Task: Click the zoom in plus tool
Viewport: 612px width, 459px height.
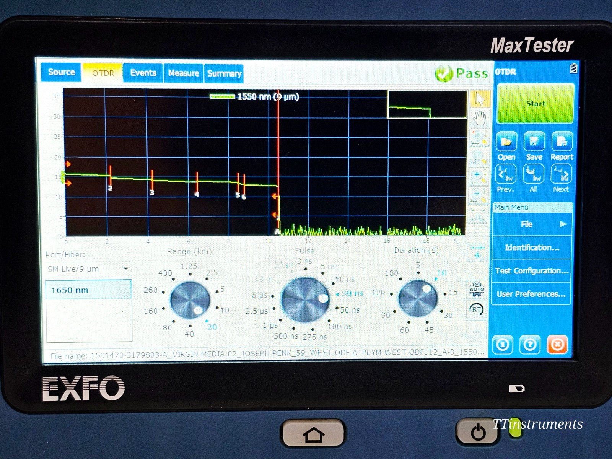Action: tap(479, 177)
